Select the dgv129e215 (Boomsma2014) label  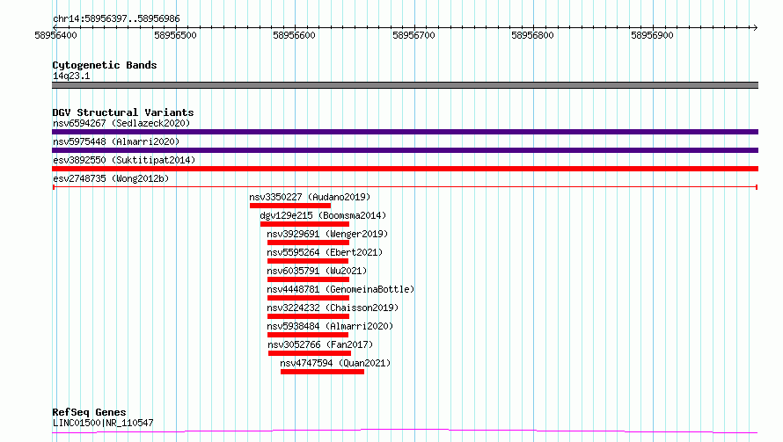click(323, 215)
